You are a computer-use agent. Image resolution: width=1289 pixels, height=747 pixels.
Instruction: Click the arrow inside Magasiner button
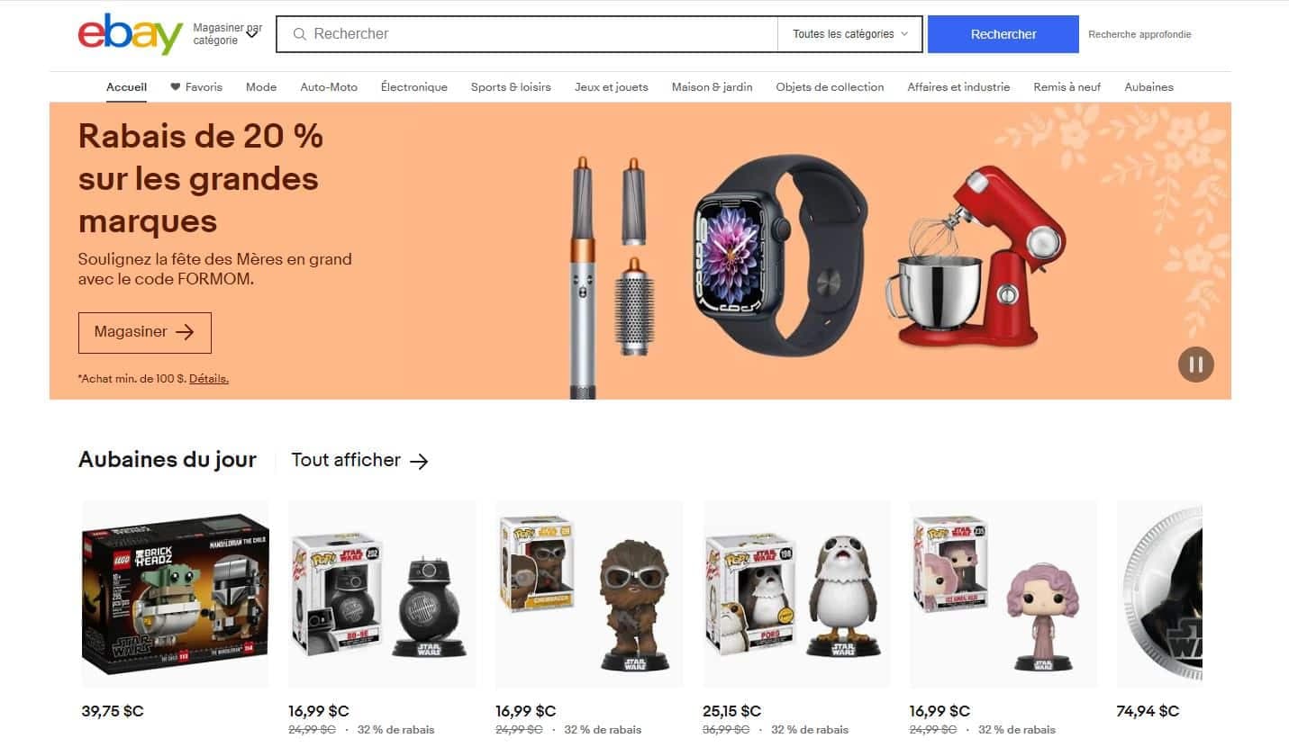click(x=185, y=332)
